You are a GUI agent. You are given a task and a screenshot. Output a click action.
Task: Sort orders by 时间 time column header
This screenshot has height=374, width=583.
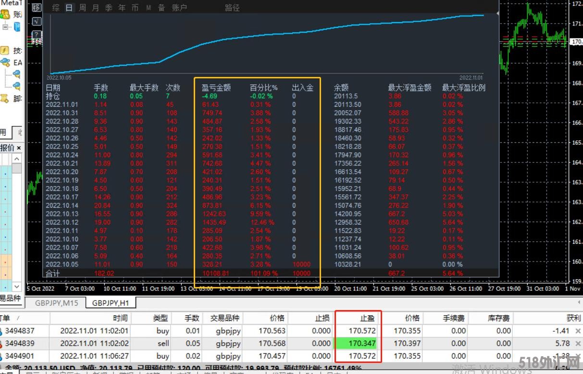(x=120, y=318)
